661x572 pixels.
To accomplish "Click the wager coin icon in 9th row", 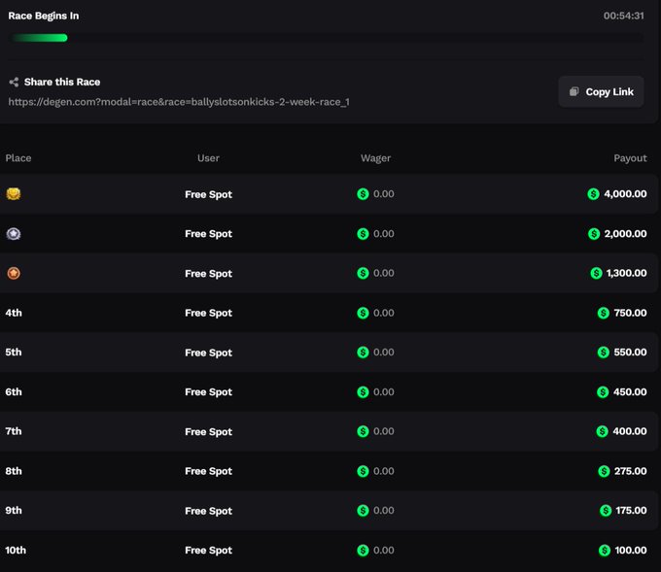I will pos(363,511).
